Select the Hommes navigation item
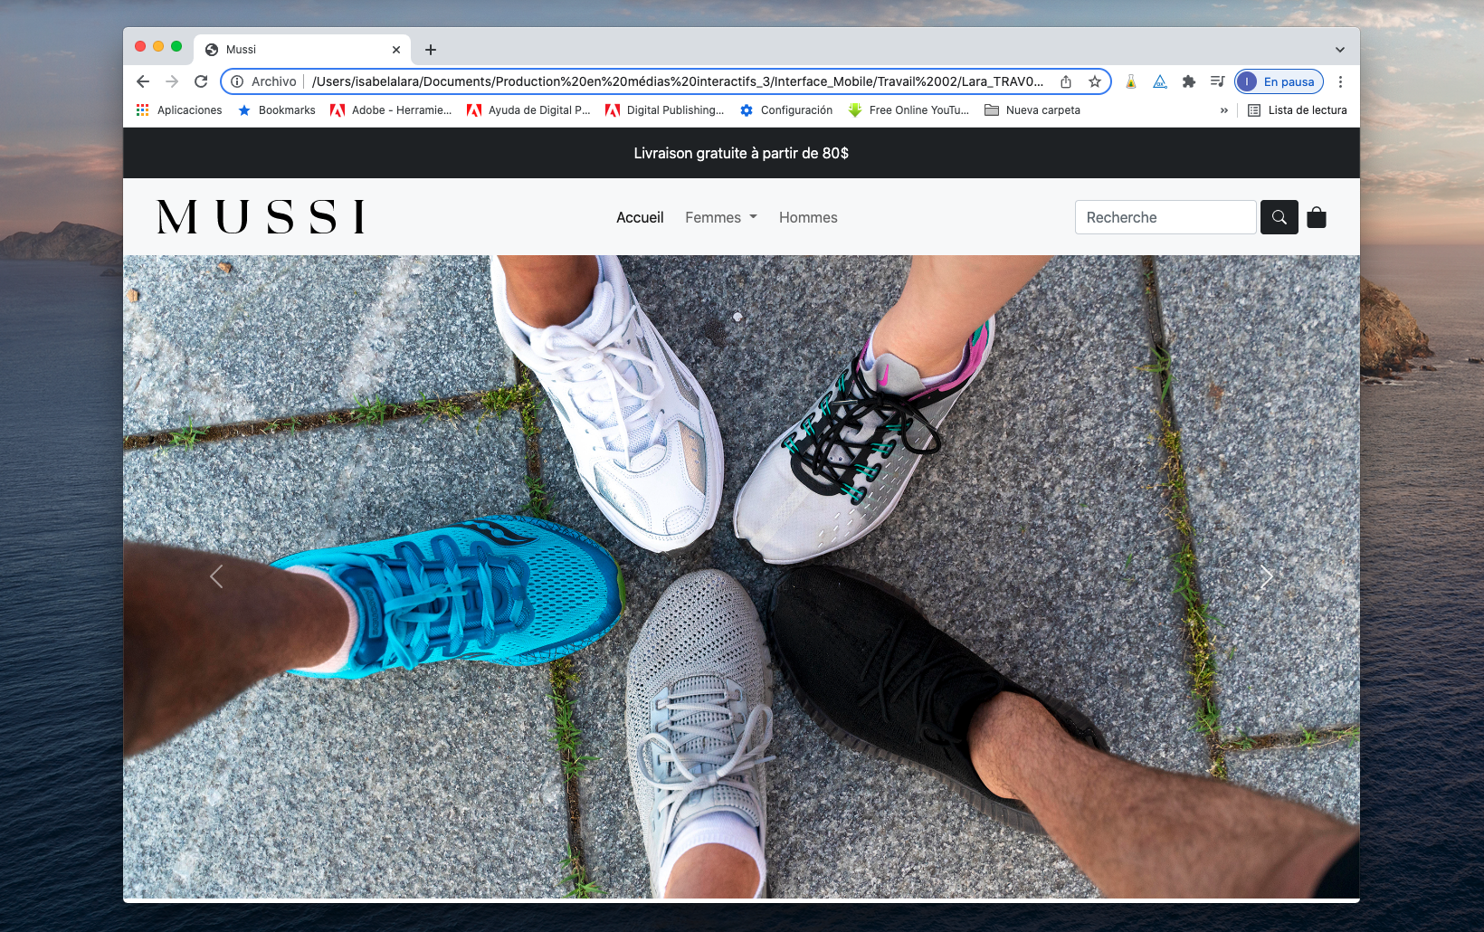The width and height of the screenshot is (1484, 932). click(x=808, y=217)
